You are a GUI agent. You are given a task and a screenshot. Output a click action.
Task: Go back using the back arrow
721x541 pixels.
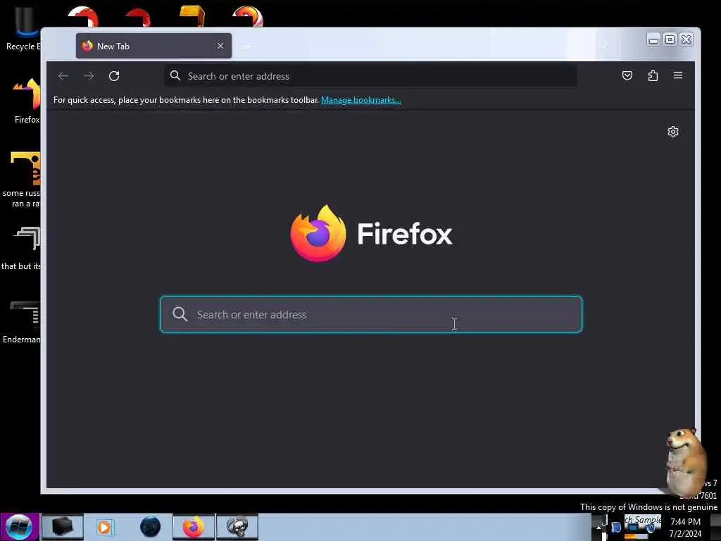pyautogui.click(x=63, y=76)
